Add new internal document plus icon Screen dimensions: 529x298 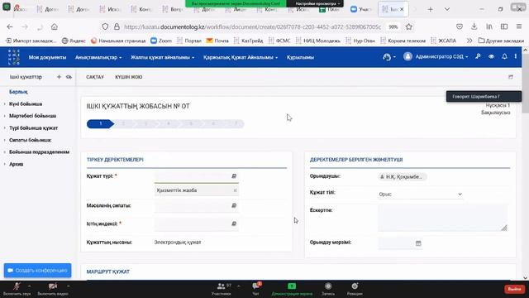pyautogui.click(x=59, y=77)
